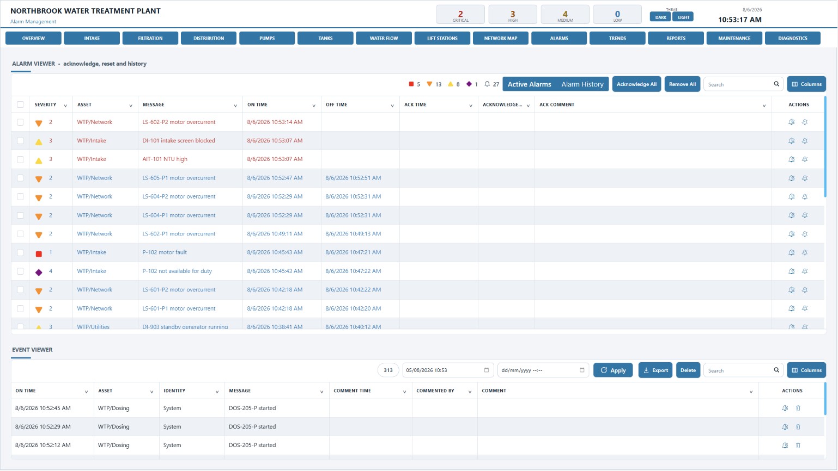Toggle select-all checkbox in alarm table header

tap(20, 104)
